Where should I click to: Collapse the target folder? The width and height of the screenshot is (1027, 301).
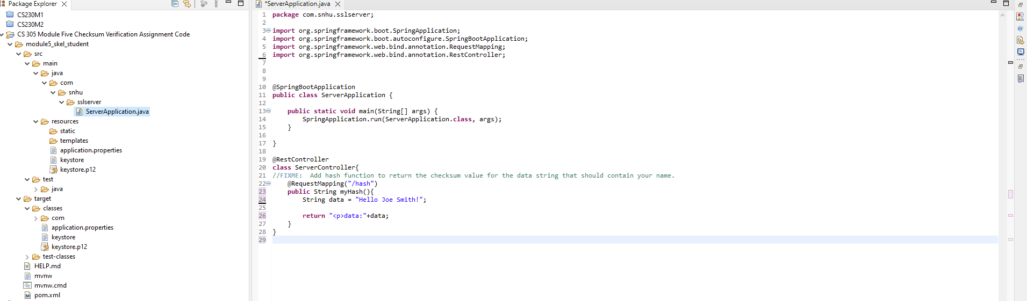pyautogui.click(x=19, y=199)
